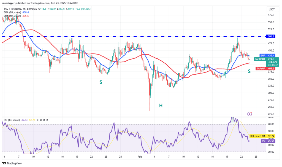This screenshot has height=167, width=282.
Task: Click the USDT currency label on price axis
Action: (x=271, y=9)
